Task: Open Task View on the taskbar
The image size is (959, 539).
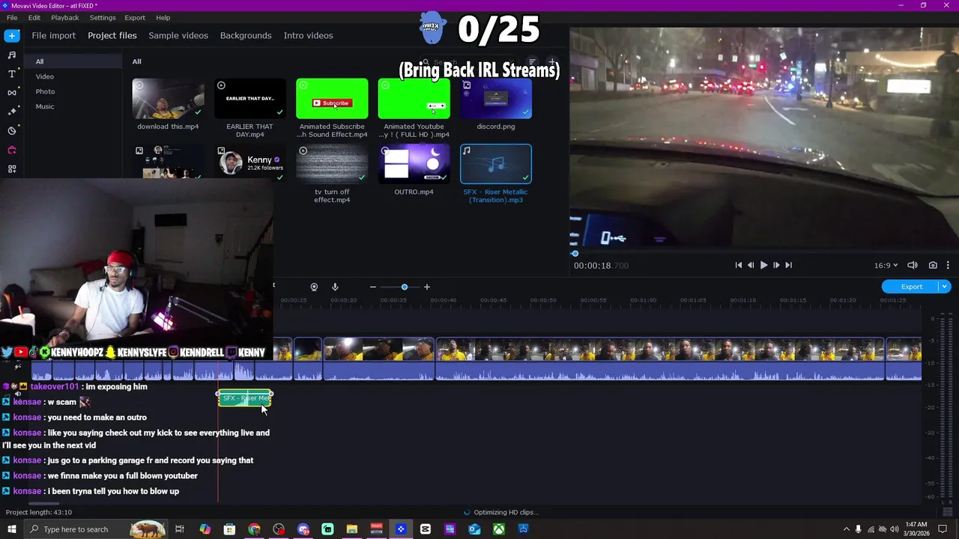Action: click(x=180, y=529)
